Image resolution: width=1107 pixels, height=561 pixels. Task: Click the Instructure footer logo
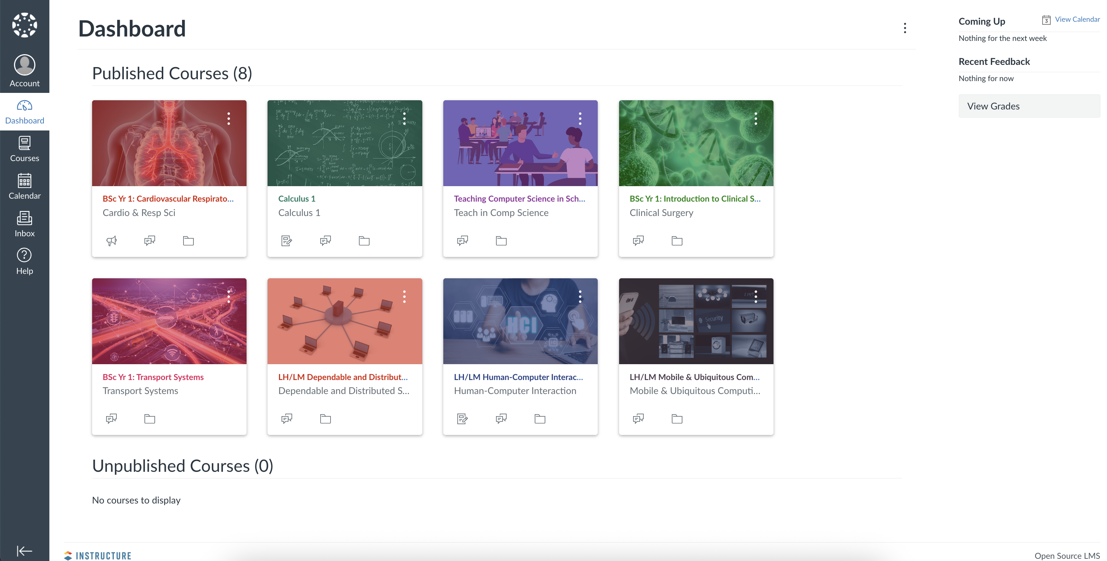click(98, 555)
